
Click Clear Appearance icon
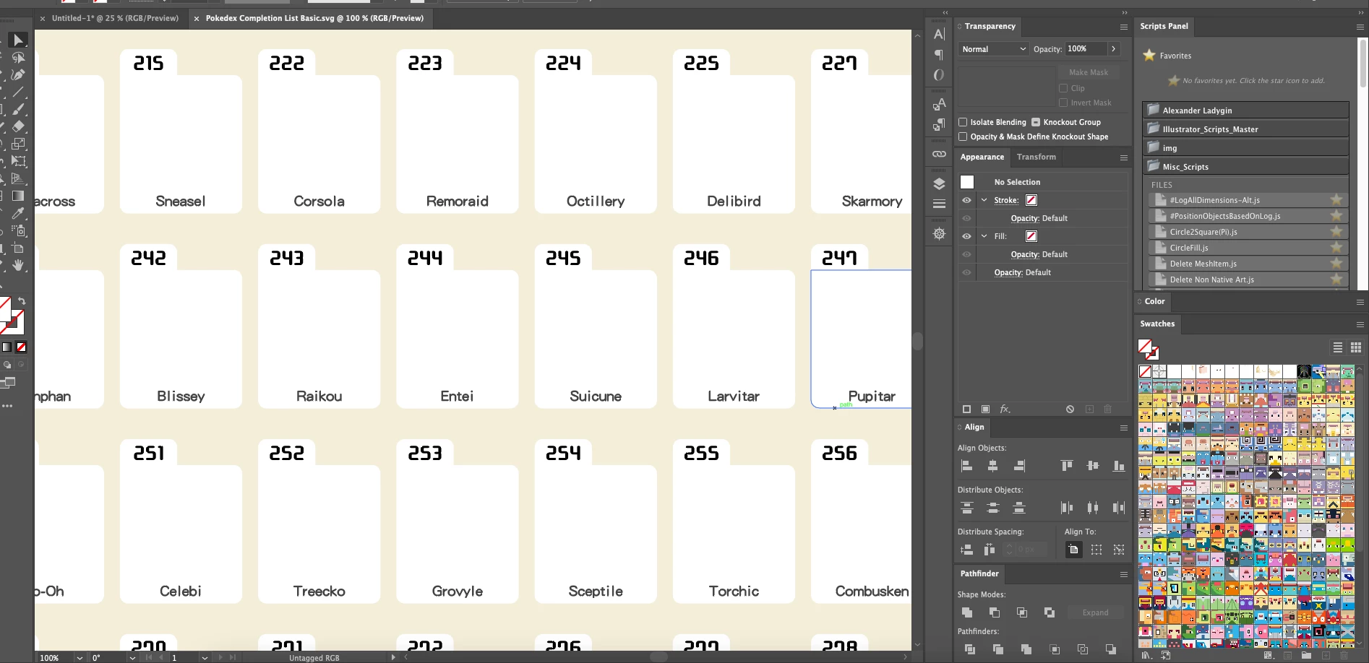[1070, 409]
